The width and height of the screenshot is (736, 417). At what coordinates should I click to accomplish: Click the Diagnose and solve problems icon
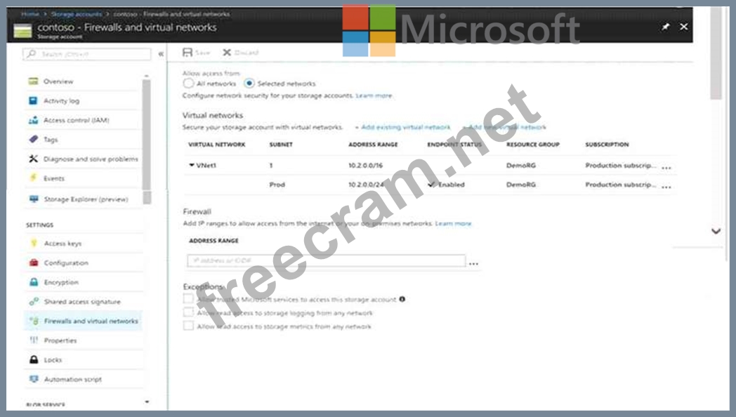33,159
